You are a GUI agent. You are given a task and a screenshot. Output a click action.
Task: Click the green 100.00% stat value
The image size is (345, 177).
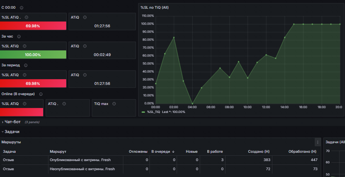pos(33,55)
